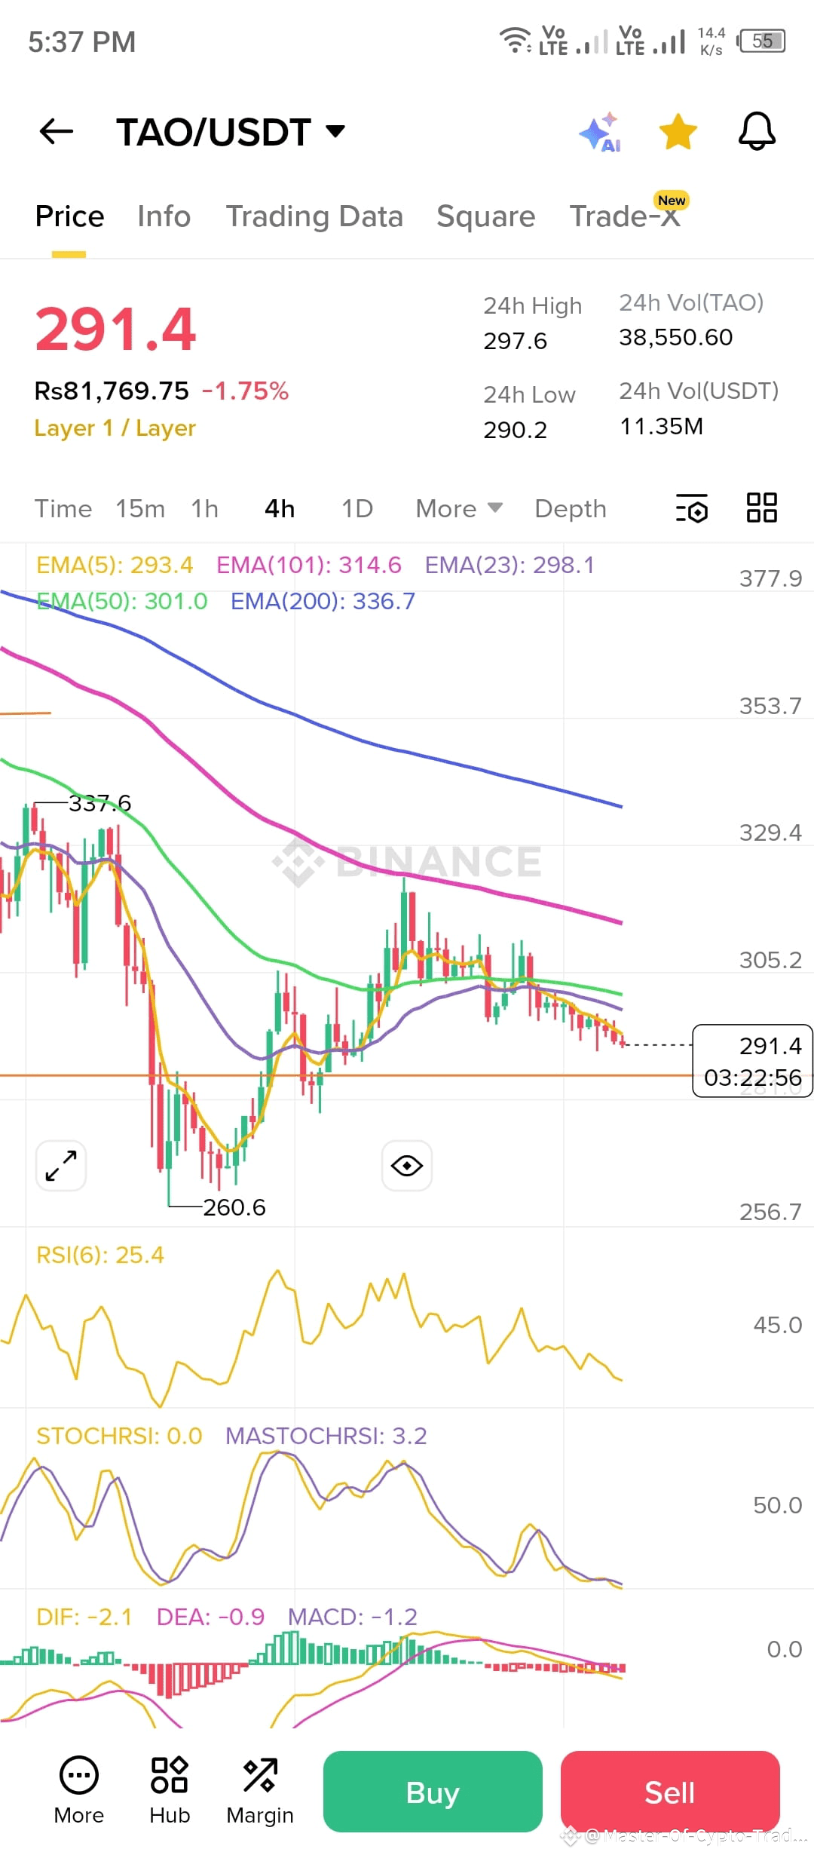Screen dimensions: 814x1855
Task: Toggle the favorite star for TAO/USDT
Action: (x=678, y=132)
